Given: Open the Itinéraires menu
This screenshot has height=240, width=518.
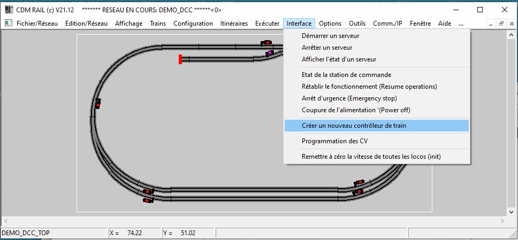Looking at the screenshot, I should coord(234,24).
